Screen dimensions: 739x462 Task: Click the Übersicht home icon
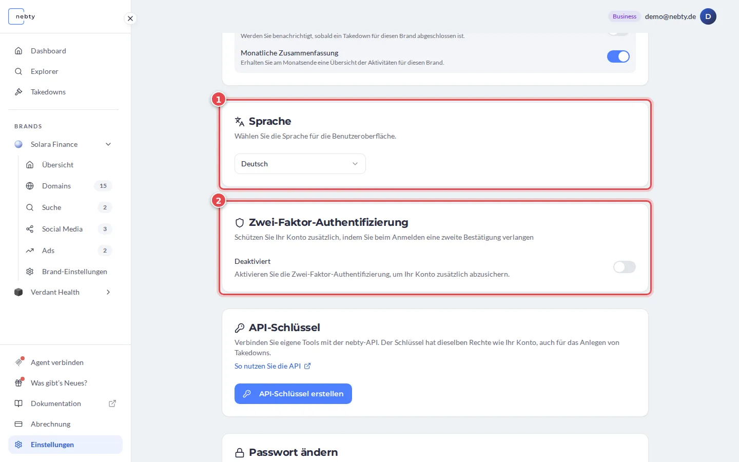pos(30,165)
